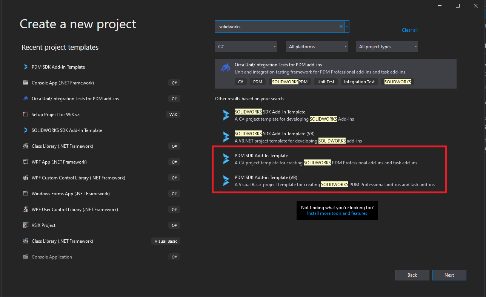
Task: Expand the All project types dropdown
Action: coord(387,47)
